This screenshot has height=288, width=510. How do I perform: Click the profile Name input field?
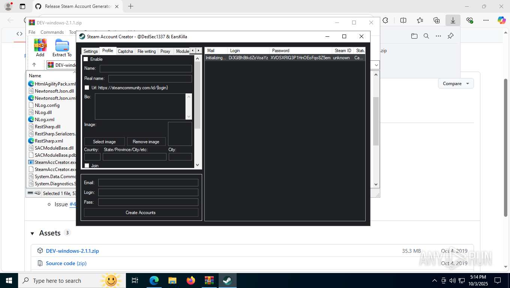(145, 69)
